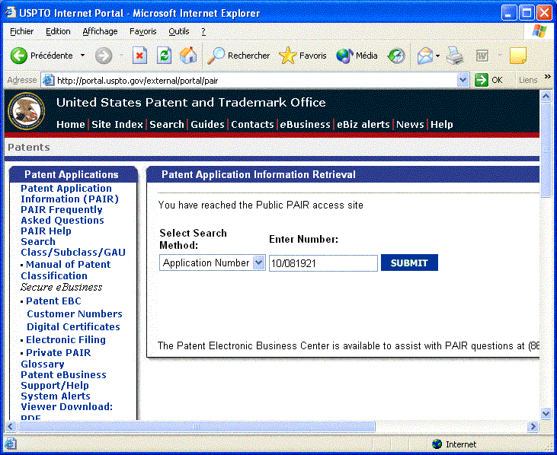Open the Glossary sidebar link

[x=43, y=364]
